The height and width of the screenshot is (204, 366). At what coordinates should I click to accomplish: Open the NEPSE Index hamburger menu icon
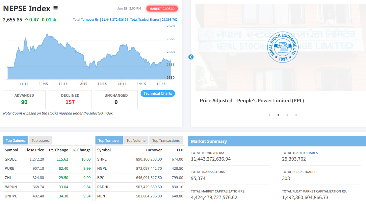[56, 8]
